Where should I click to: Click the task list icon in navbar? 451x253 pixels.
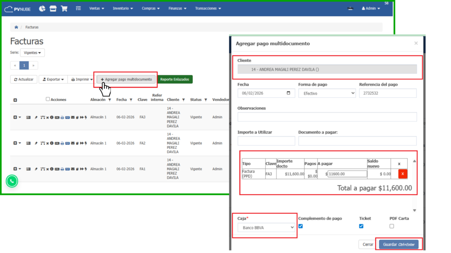point(78,8)
